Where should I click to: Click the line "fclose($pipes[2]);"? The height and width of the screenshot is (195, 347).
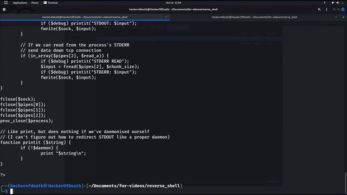(x=23, y=115)
